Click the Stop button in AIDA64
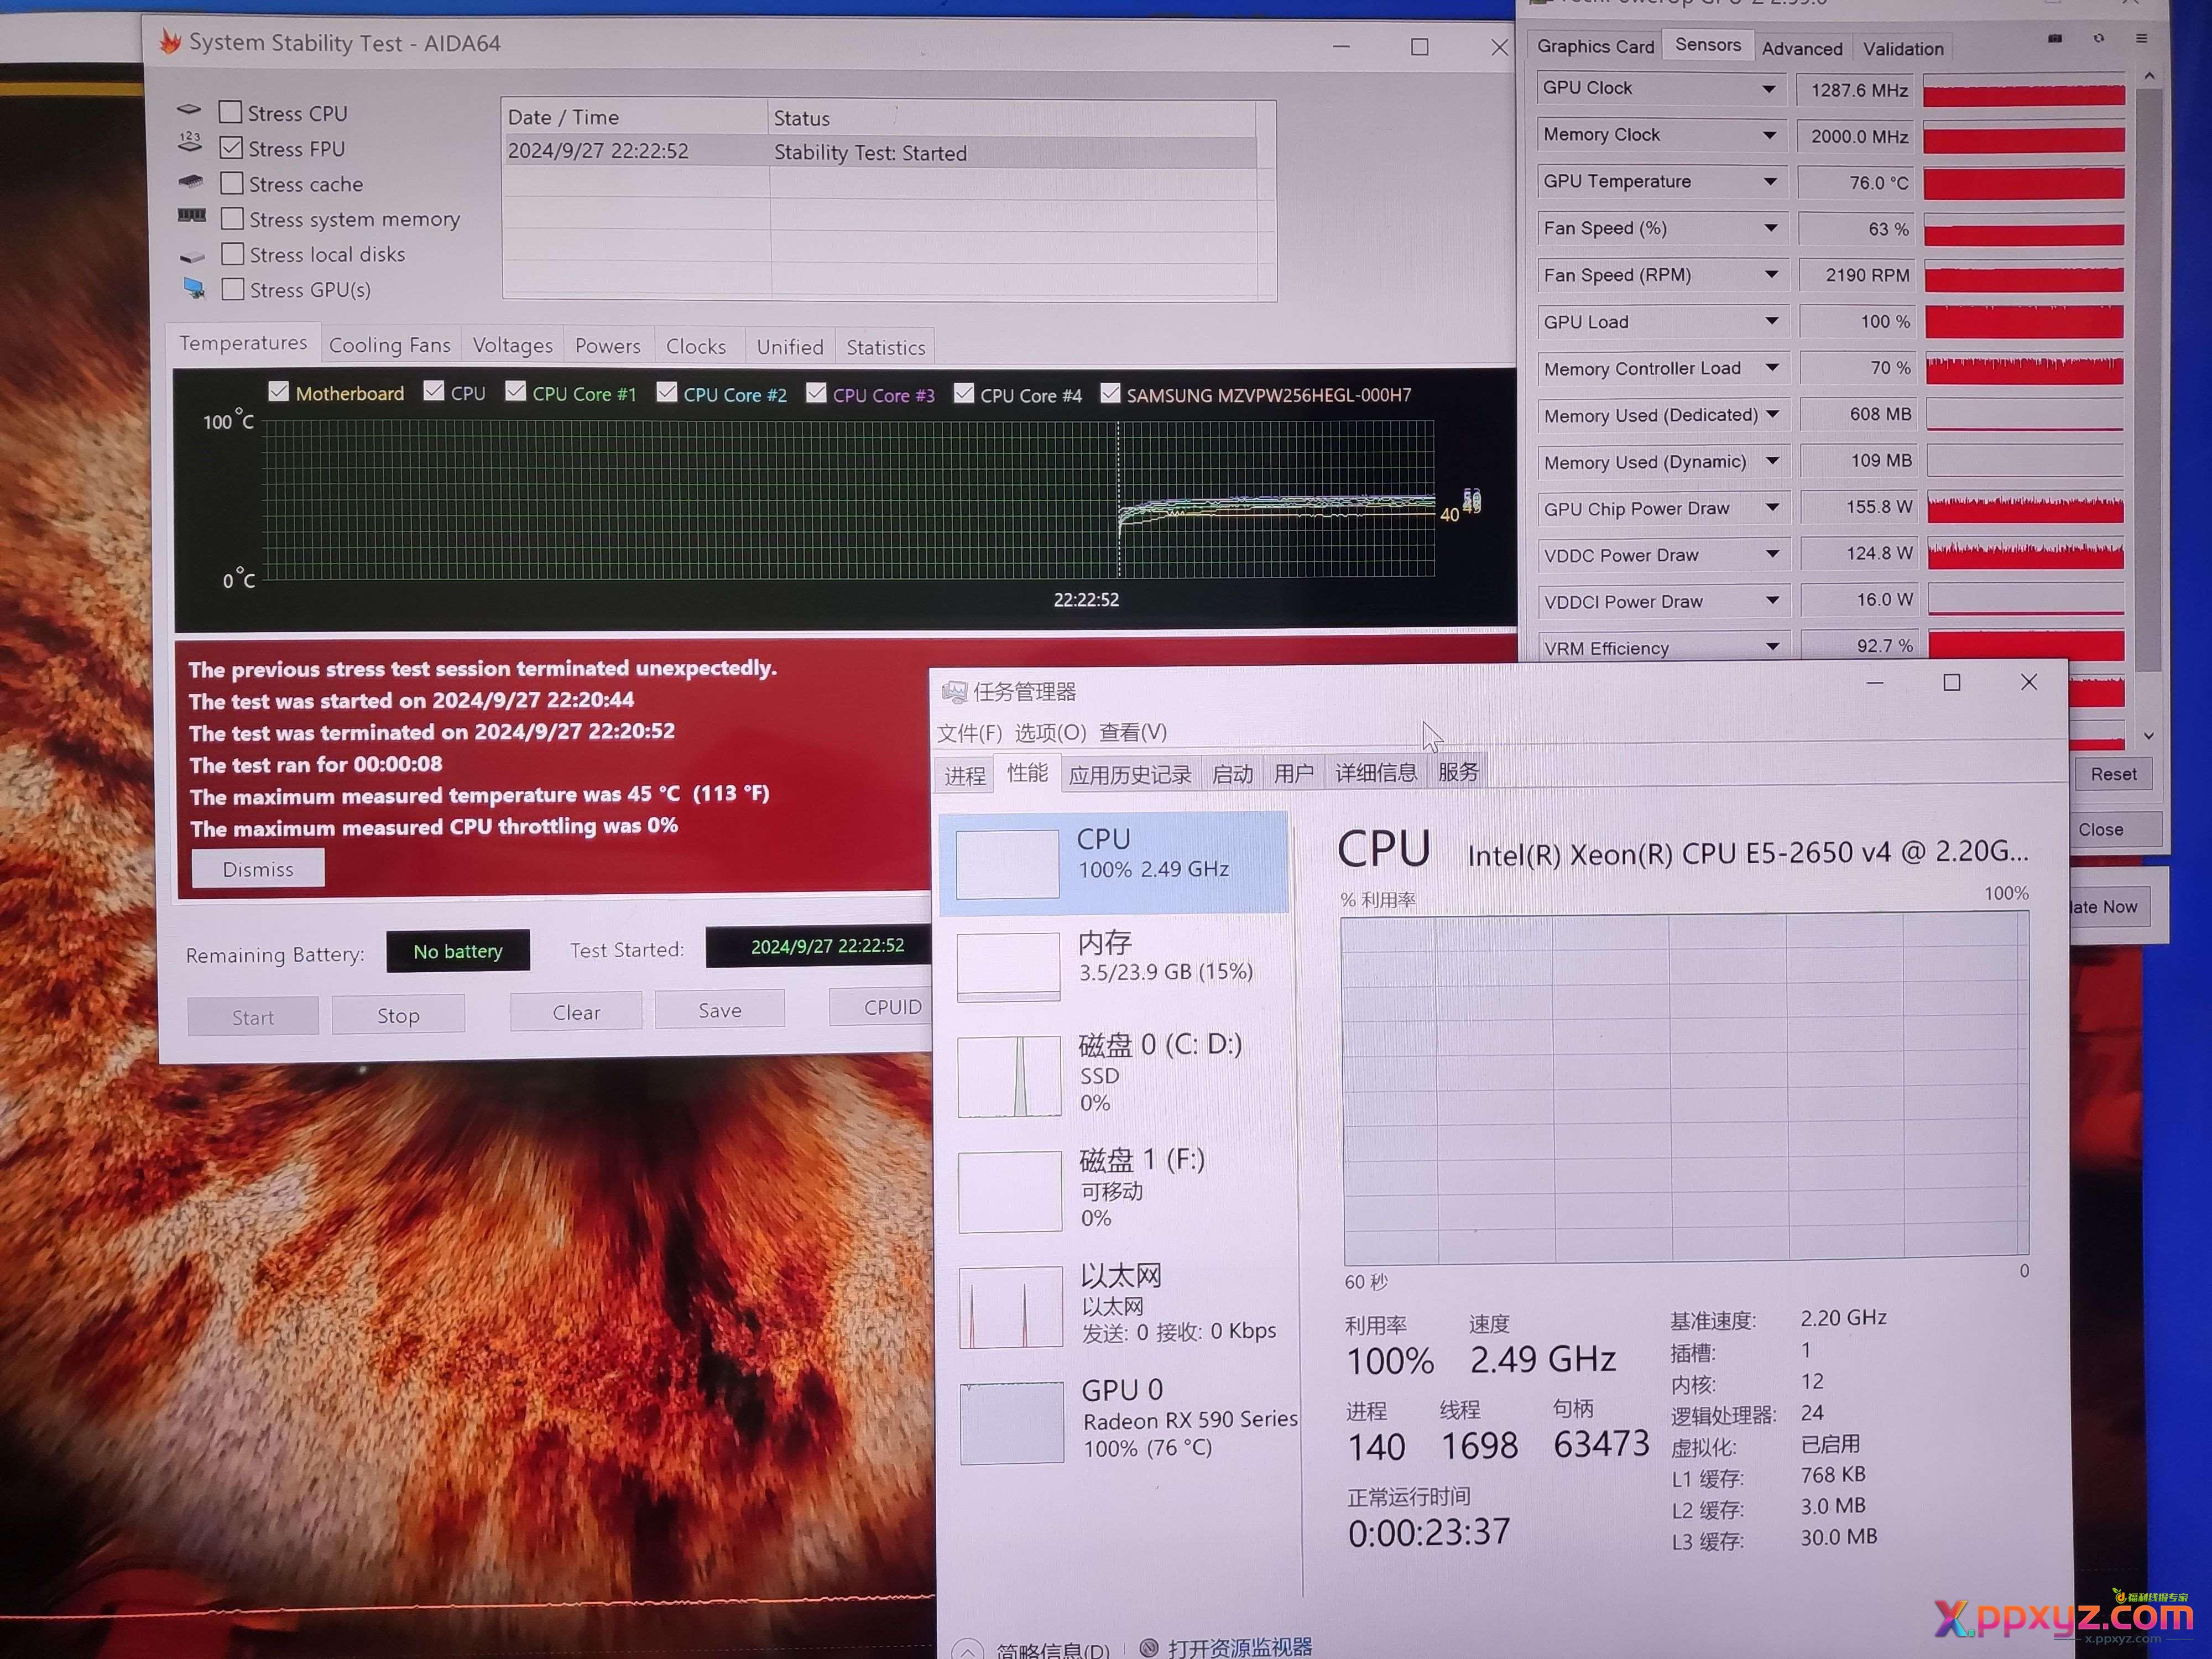 [x=398, y=1015]
